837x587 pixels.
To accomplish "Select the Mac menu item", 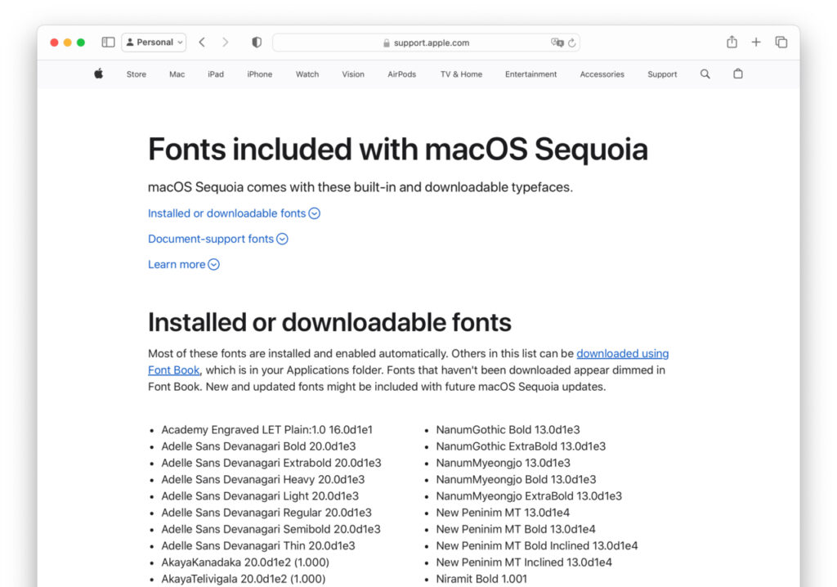I will click(177, 74).
